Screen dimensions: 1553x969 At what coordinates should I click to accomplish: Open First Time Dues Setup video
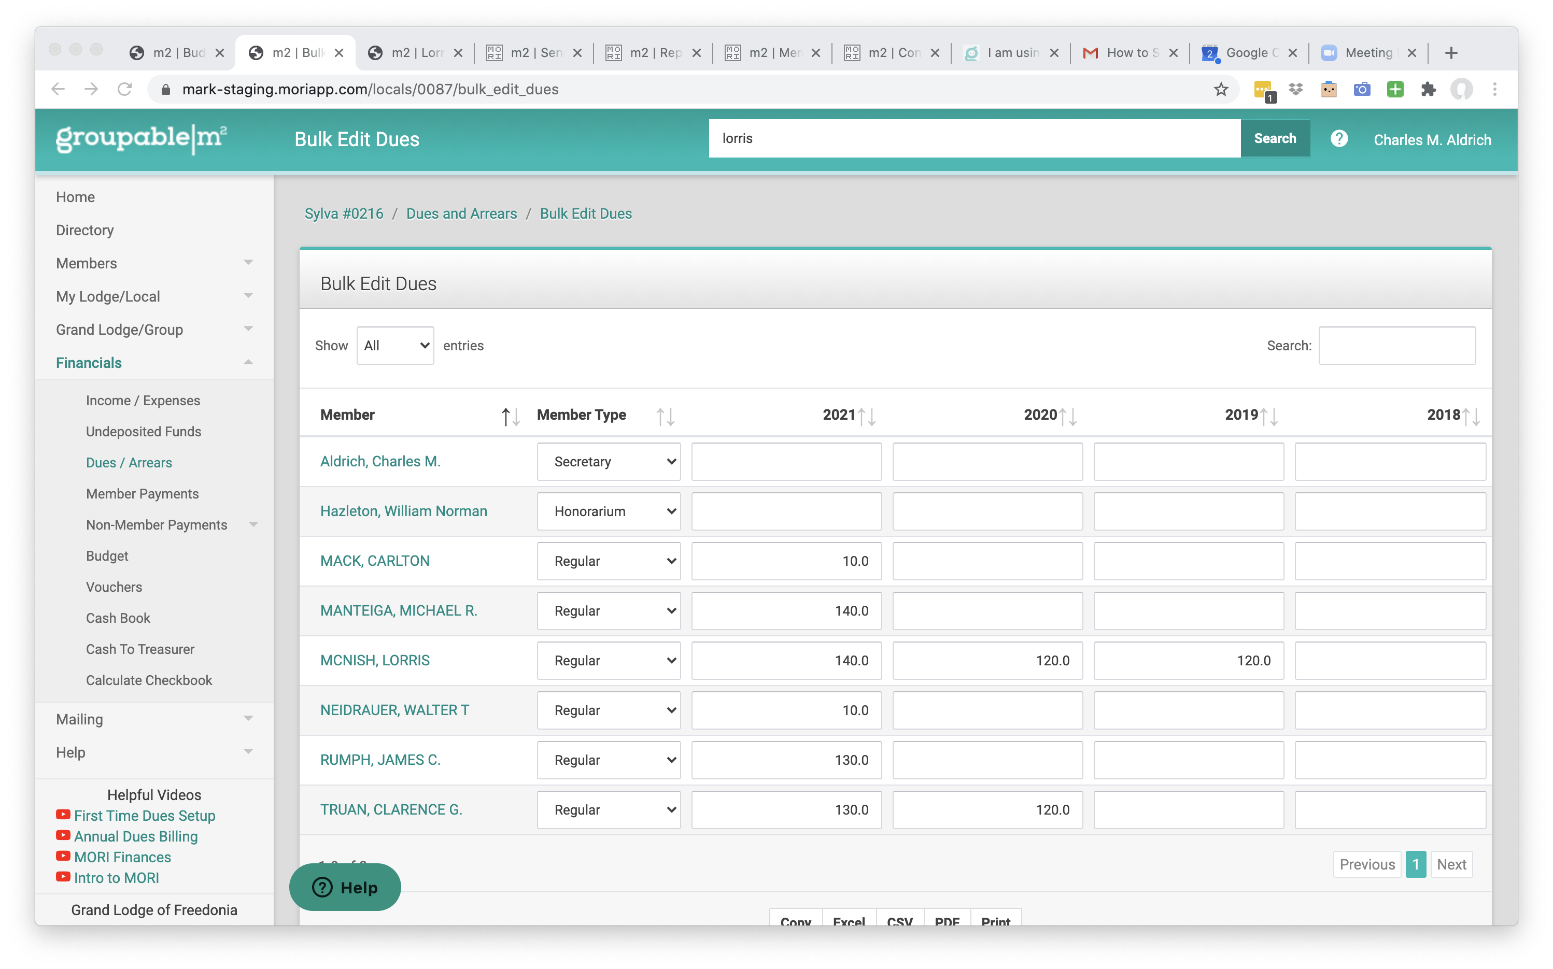pyautogui.click(x=144, y=815)
